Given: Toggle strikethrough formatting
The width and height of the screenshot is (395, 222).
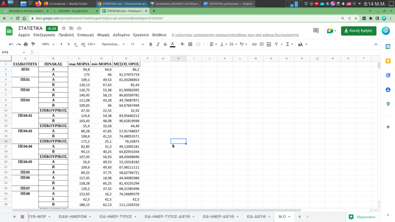Looking at the screenshot, I should coord(165,44).
